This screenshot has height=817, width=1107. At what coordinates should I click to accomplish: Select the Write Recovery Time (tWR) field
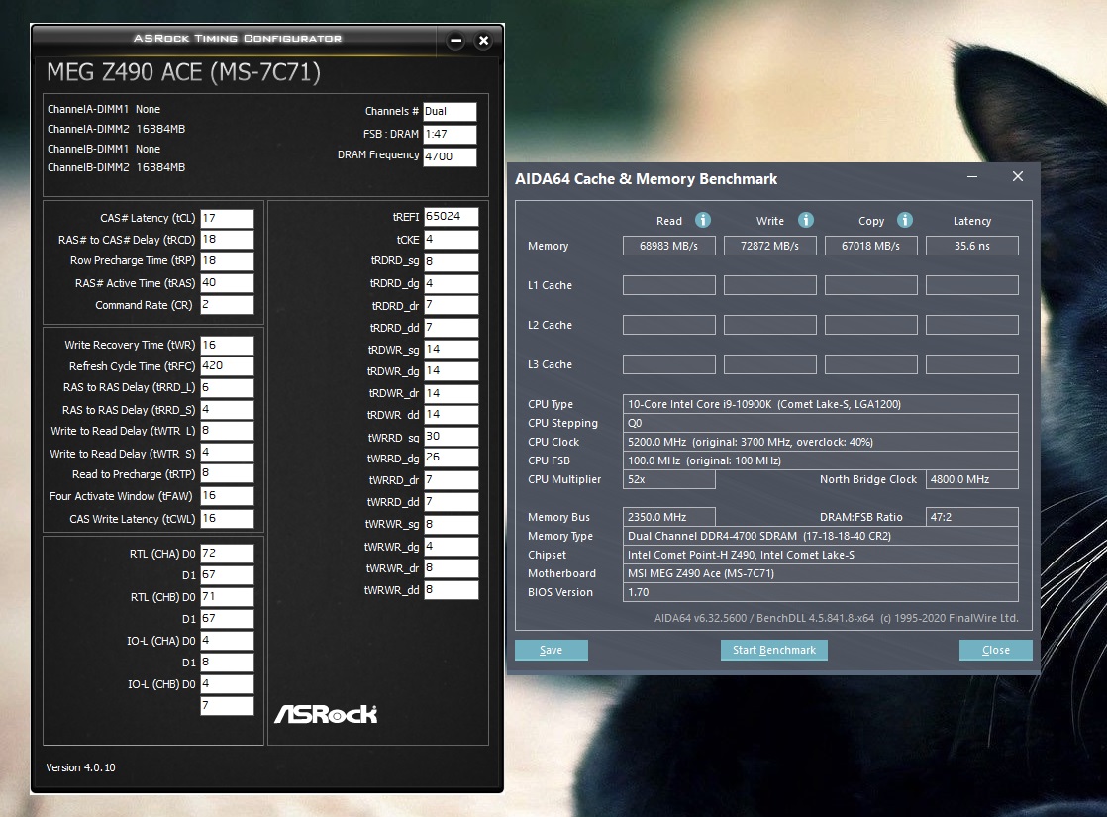[227, 346]
